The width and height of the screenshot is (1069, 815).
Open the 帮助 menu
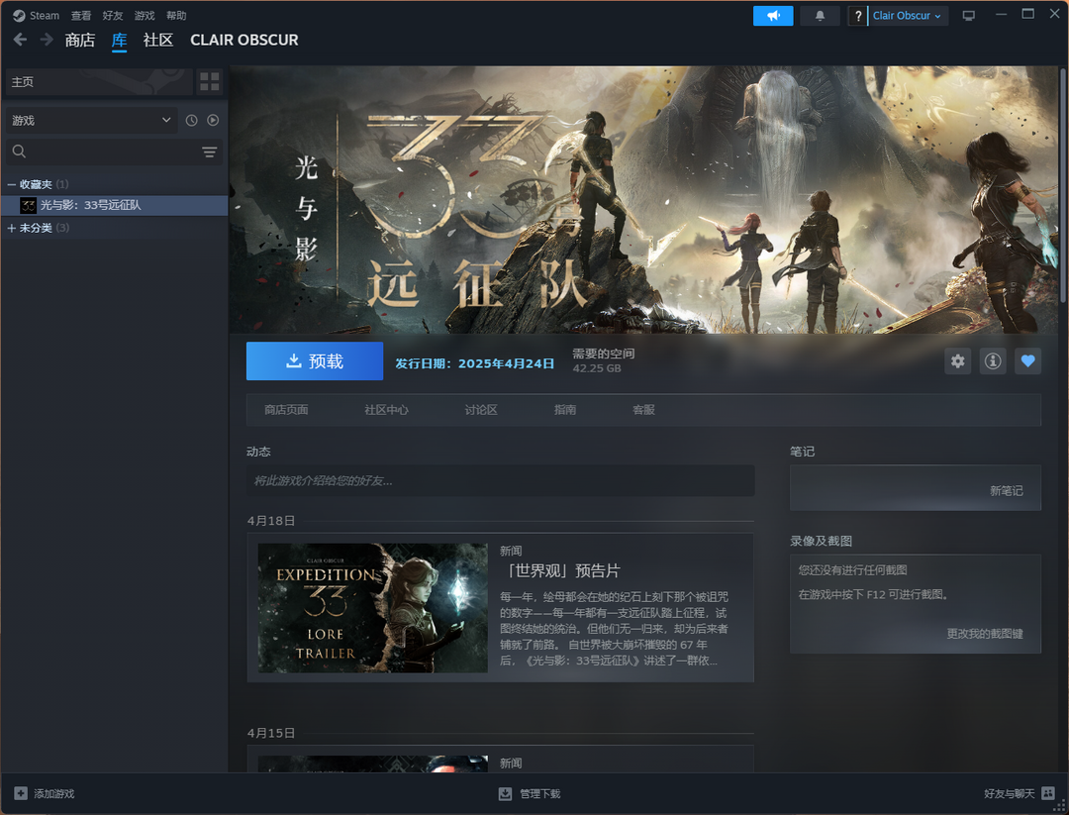[x=176, y=16]
